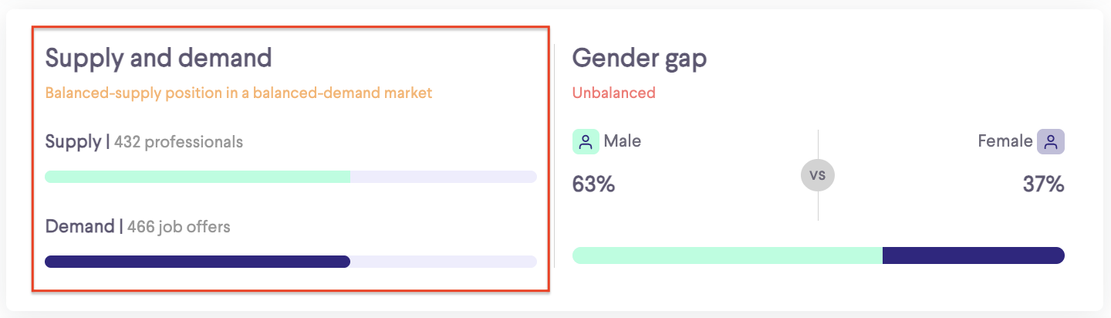
Task: Click the green Supply progress bar
Action: point(198,177)
